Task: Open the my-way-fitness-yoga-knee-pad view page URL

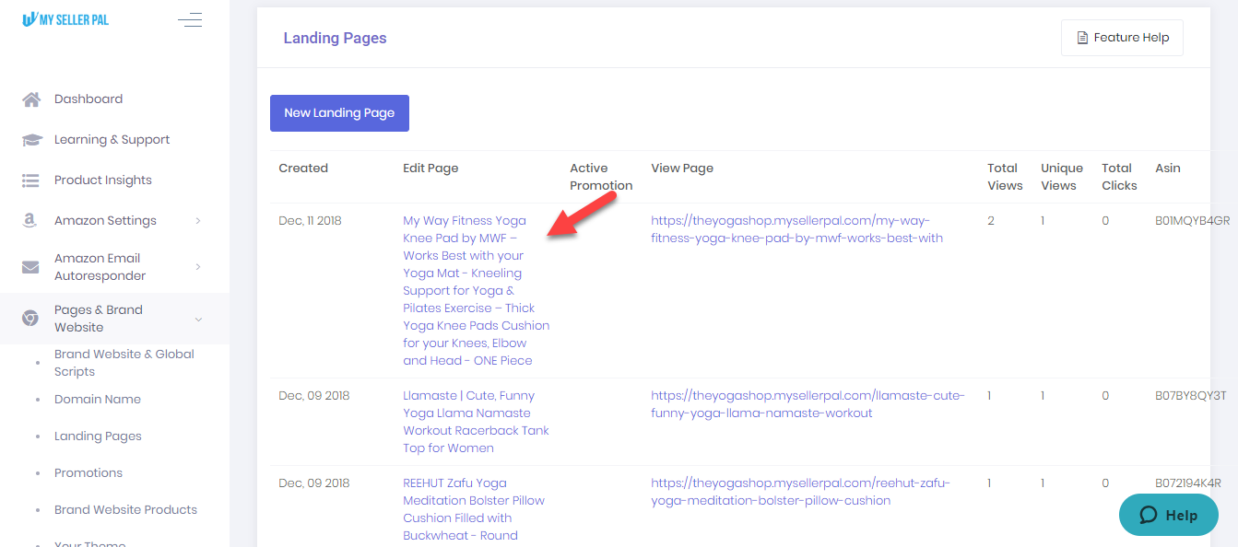Action: 796,229
